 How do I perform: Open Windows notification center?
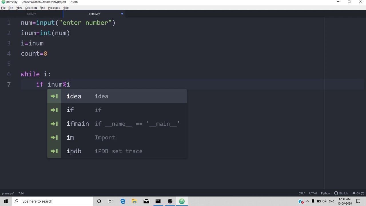point(358,201)
